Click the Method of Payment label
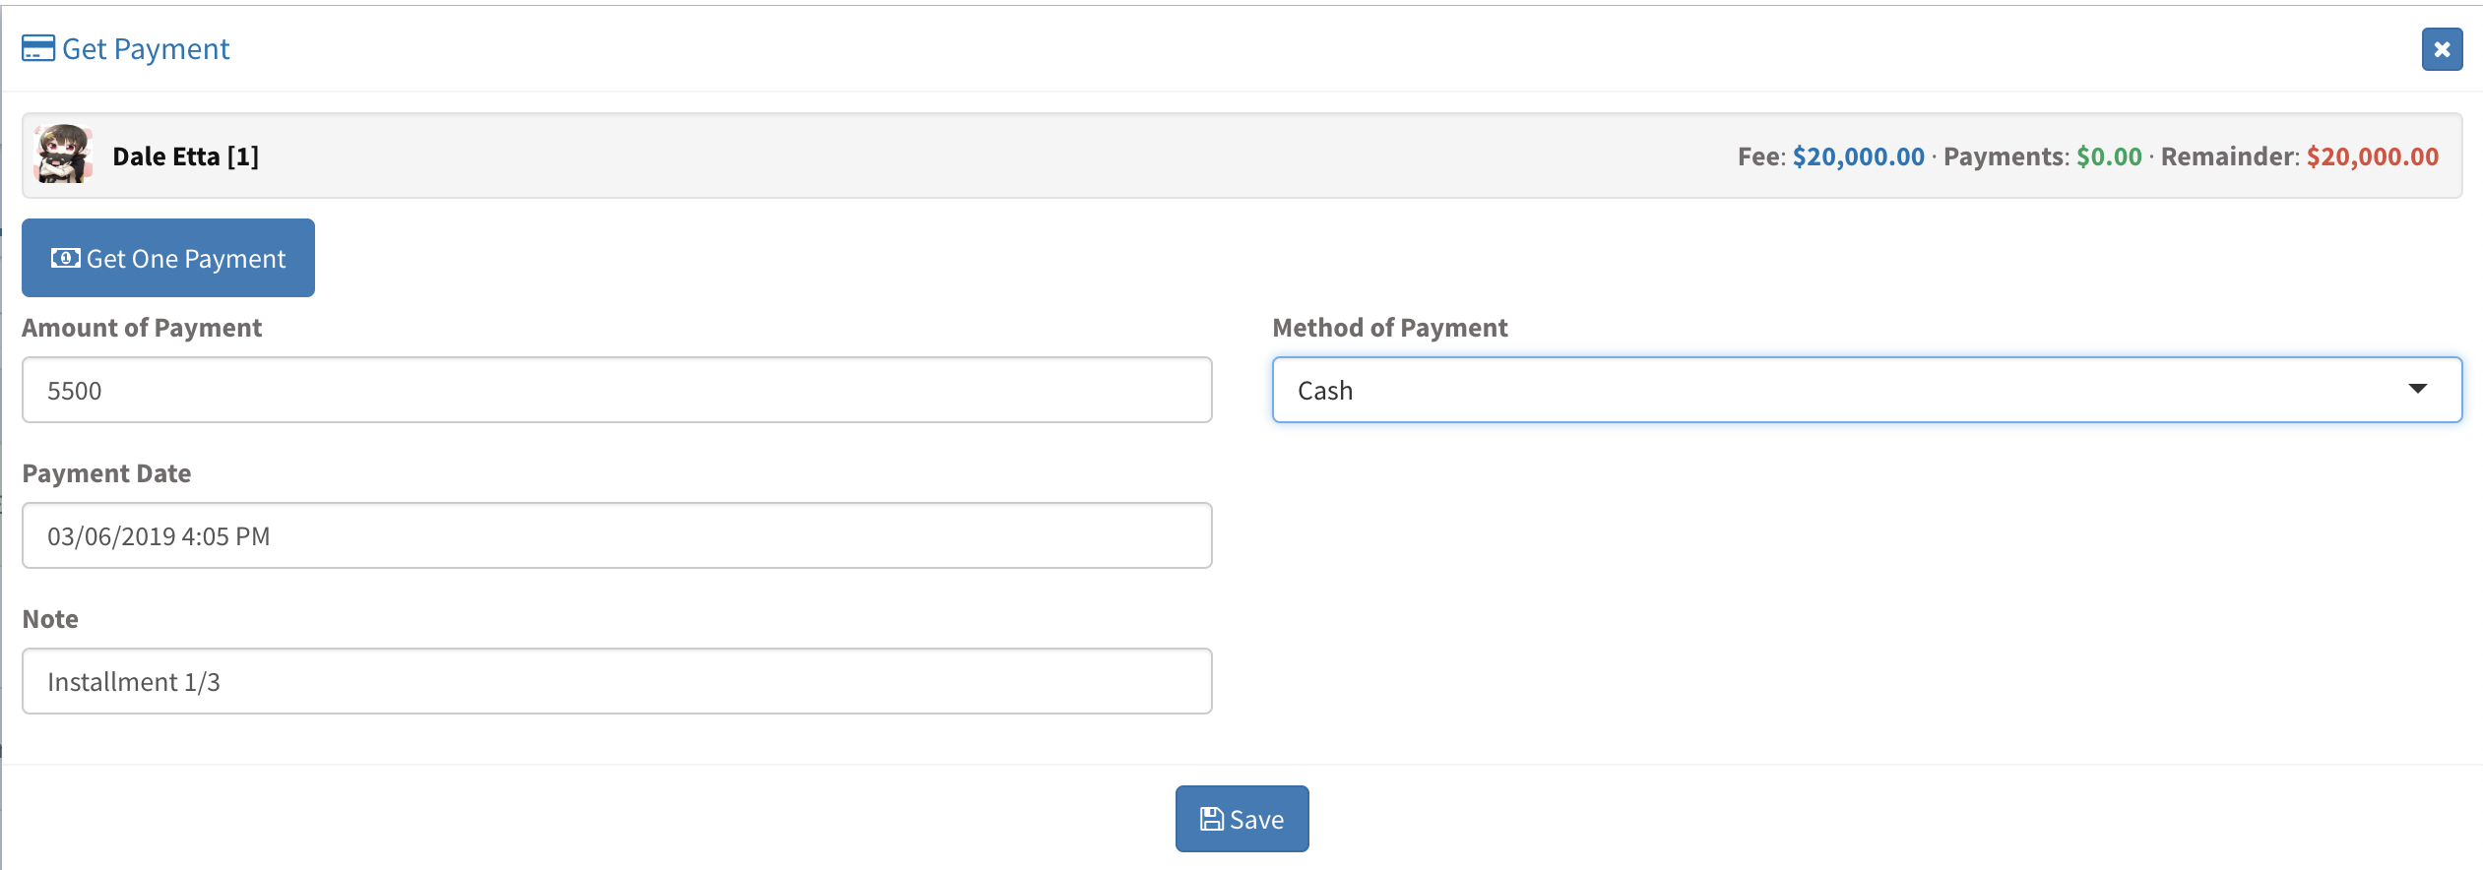 coord(1390,328)
